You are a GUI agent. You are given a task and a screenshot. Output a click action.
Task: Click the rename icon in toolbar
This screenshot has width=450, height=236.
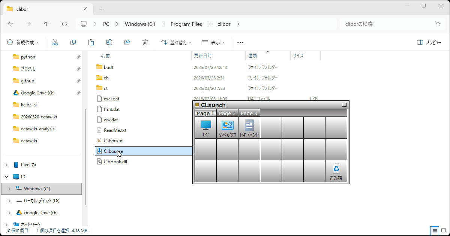tap(109, 42)
